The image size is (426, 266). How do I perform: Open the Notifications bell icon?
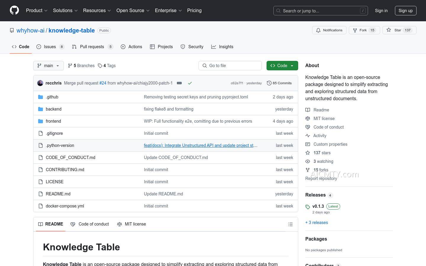318,30
